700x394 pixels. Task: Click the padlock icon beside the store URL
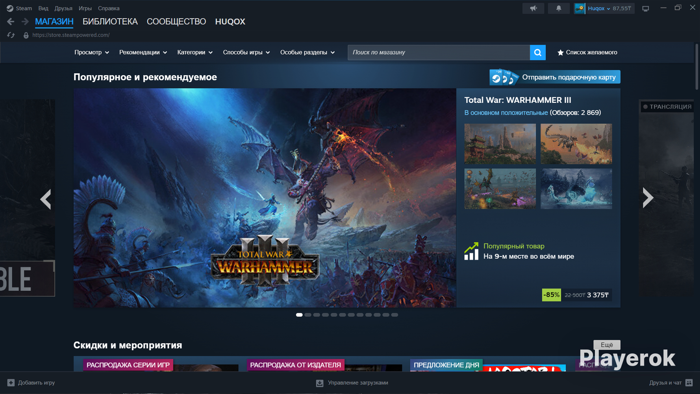coord(26,35)
